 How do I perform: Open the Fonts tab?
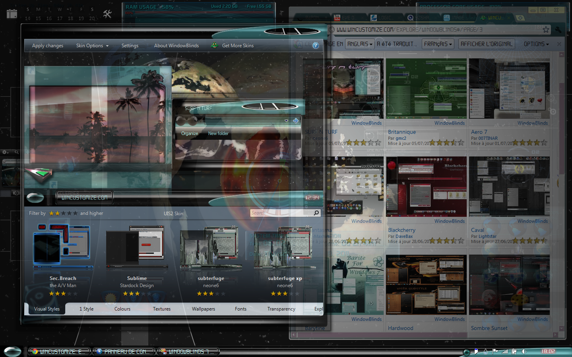point(240,309)
